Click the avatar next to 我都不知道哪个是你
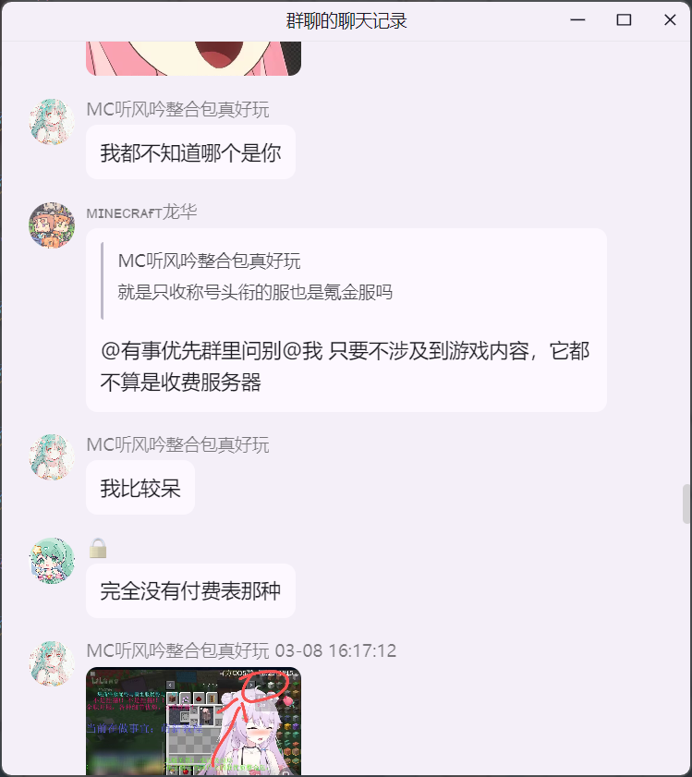 pos(52,121)
